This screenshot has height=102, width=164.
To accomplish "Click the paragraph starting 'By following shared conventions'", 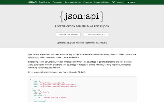I will click(80, 65).
